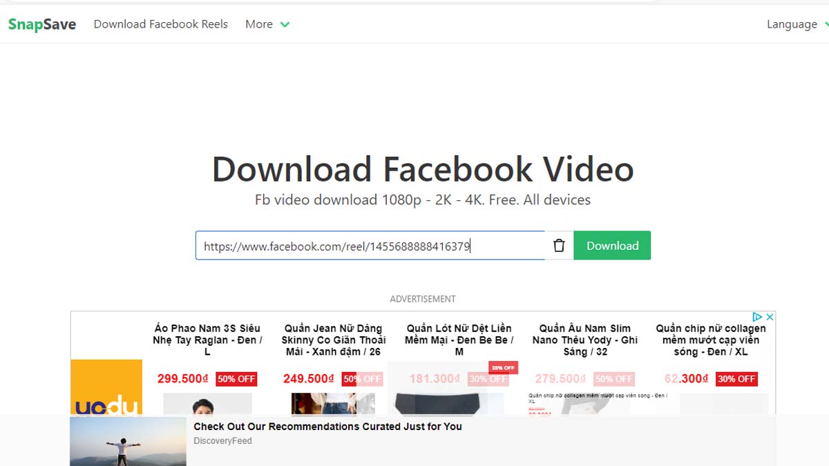Click the red 50% OFF badge
829x466 pixels.
(236, 378)
